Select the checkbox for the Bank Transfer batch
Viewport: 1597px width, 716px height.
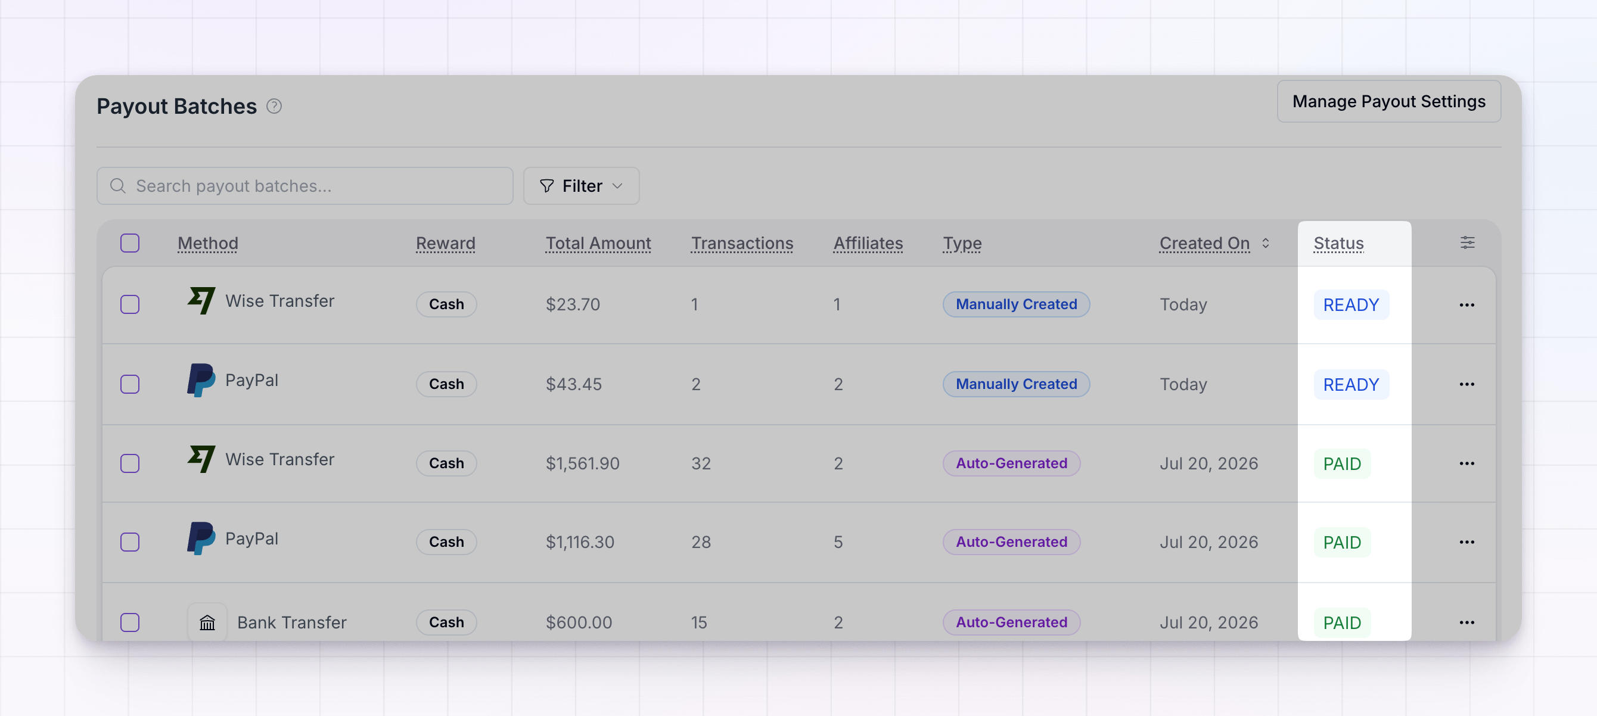(x=129, y=622)
